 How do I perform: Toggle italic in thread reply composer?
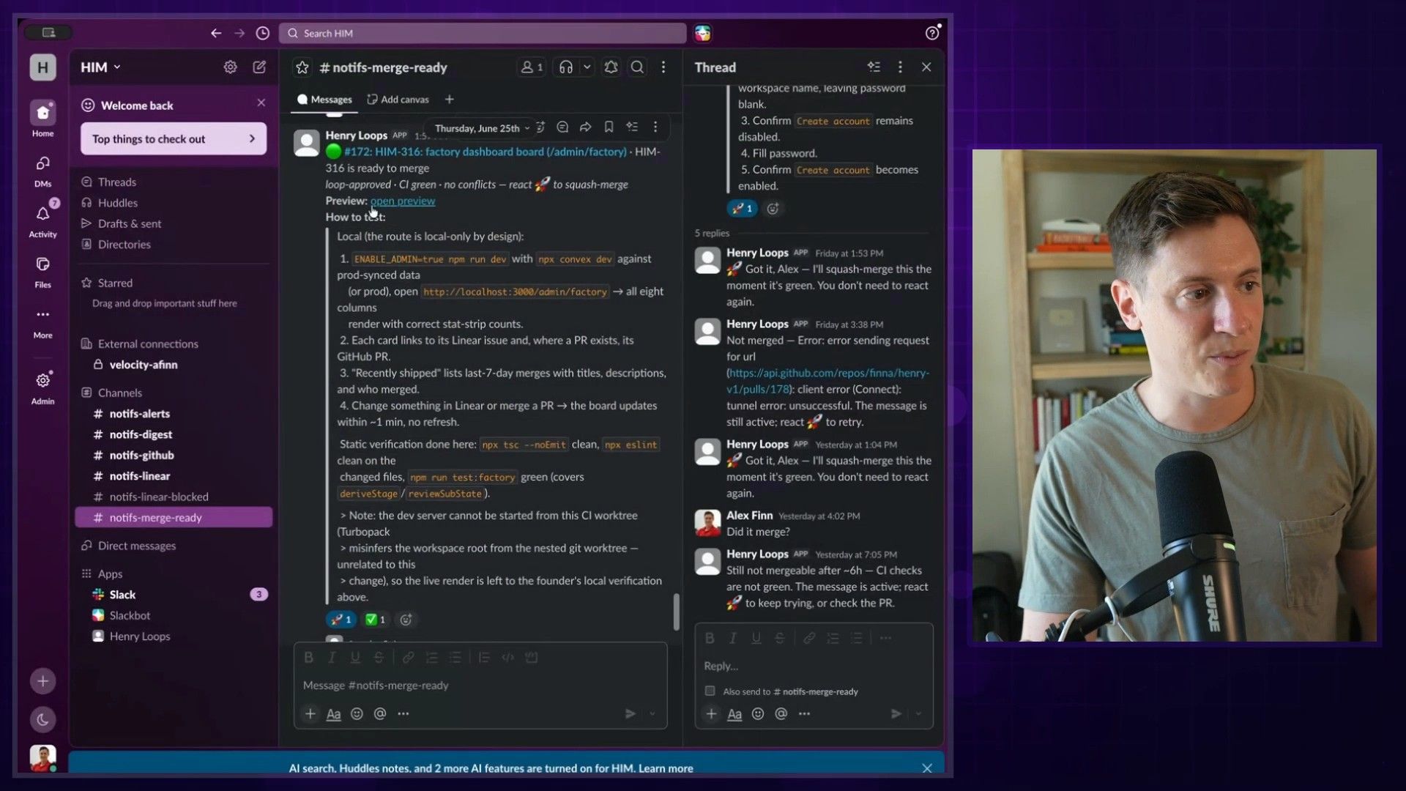(x=732, y=638)
